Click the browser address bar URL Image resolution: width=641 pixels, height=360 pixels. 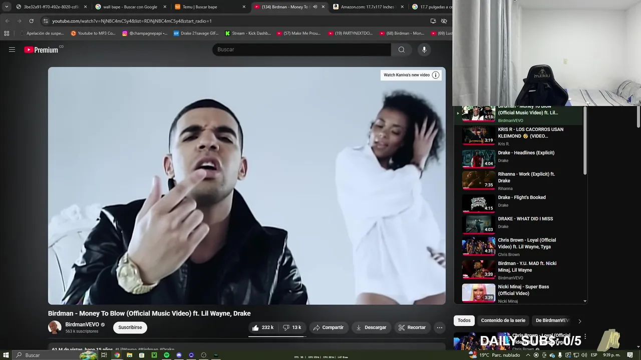coord(132,21)
